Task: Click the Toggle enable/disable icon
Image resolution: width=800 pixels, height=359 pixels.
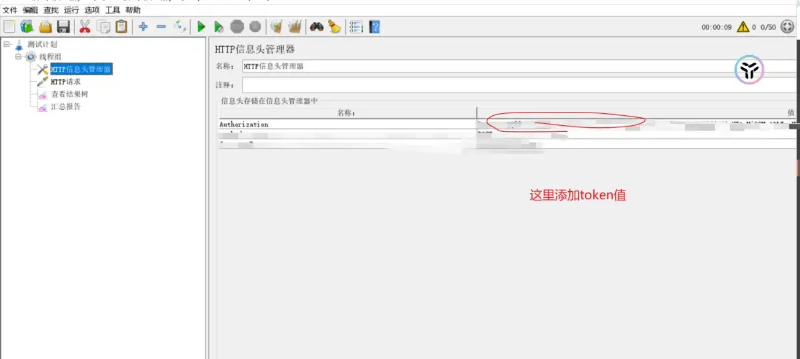Action: click(x=179, y=27)
